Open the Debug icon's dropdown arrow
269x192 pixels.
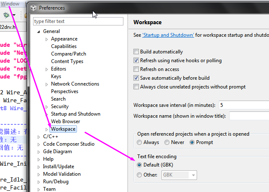(14, 15)
